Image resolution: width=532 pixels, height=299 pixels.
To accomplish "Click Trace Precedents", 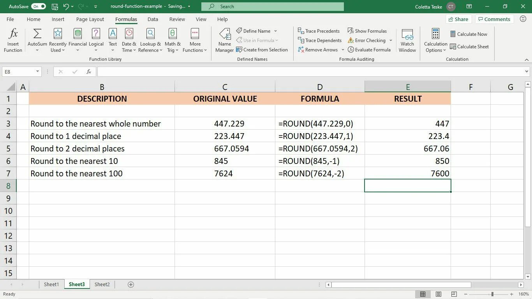I will 319,31.
